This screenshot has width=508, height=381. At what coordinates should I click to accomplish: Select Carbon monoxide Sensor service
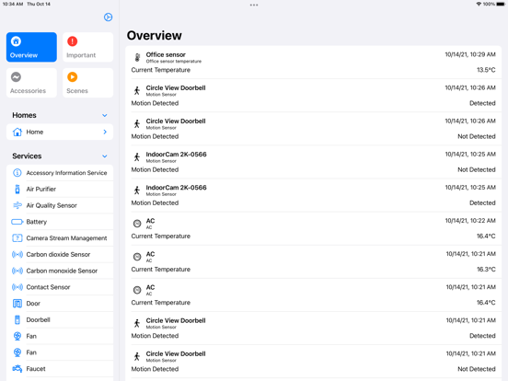tap(60, 271)
